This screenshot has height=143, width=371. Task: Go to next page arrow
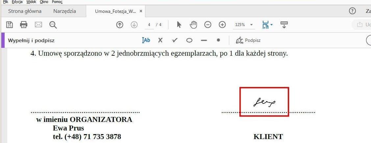[x=134, y=24]
